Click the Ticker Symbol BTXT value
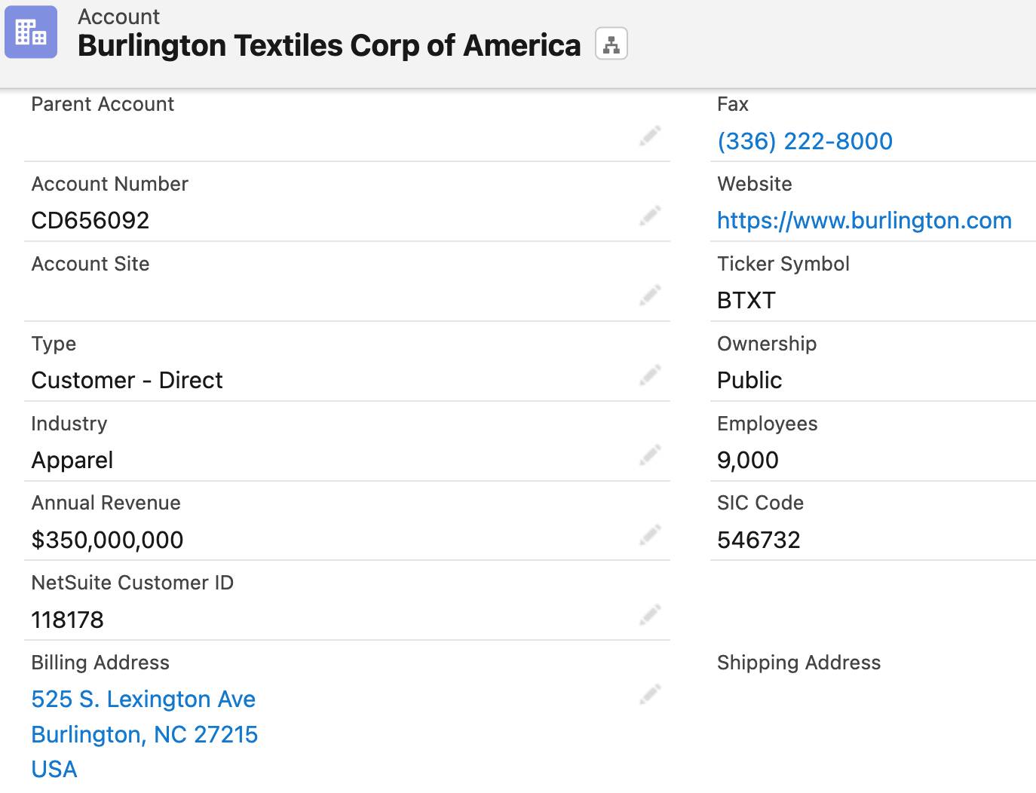Viewport: 1036px width, 793px height. [746, 300]
